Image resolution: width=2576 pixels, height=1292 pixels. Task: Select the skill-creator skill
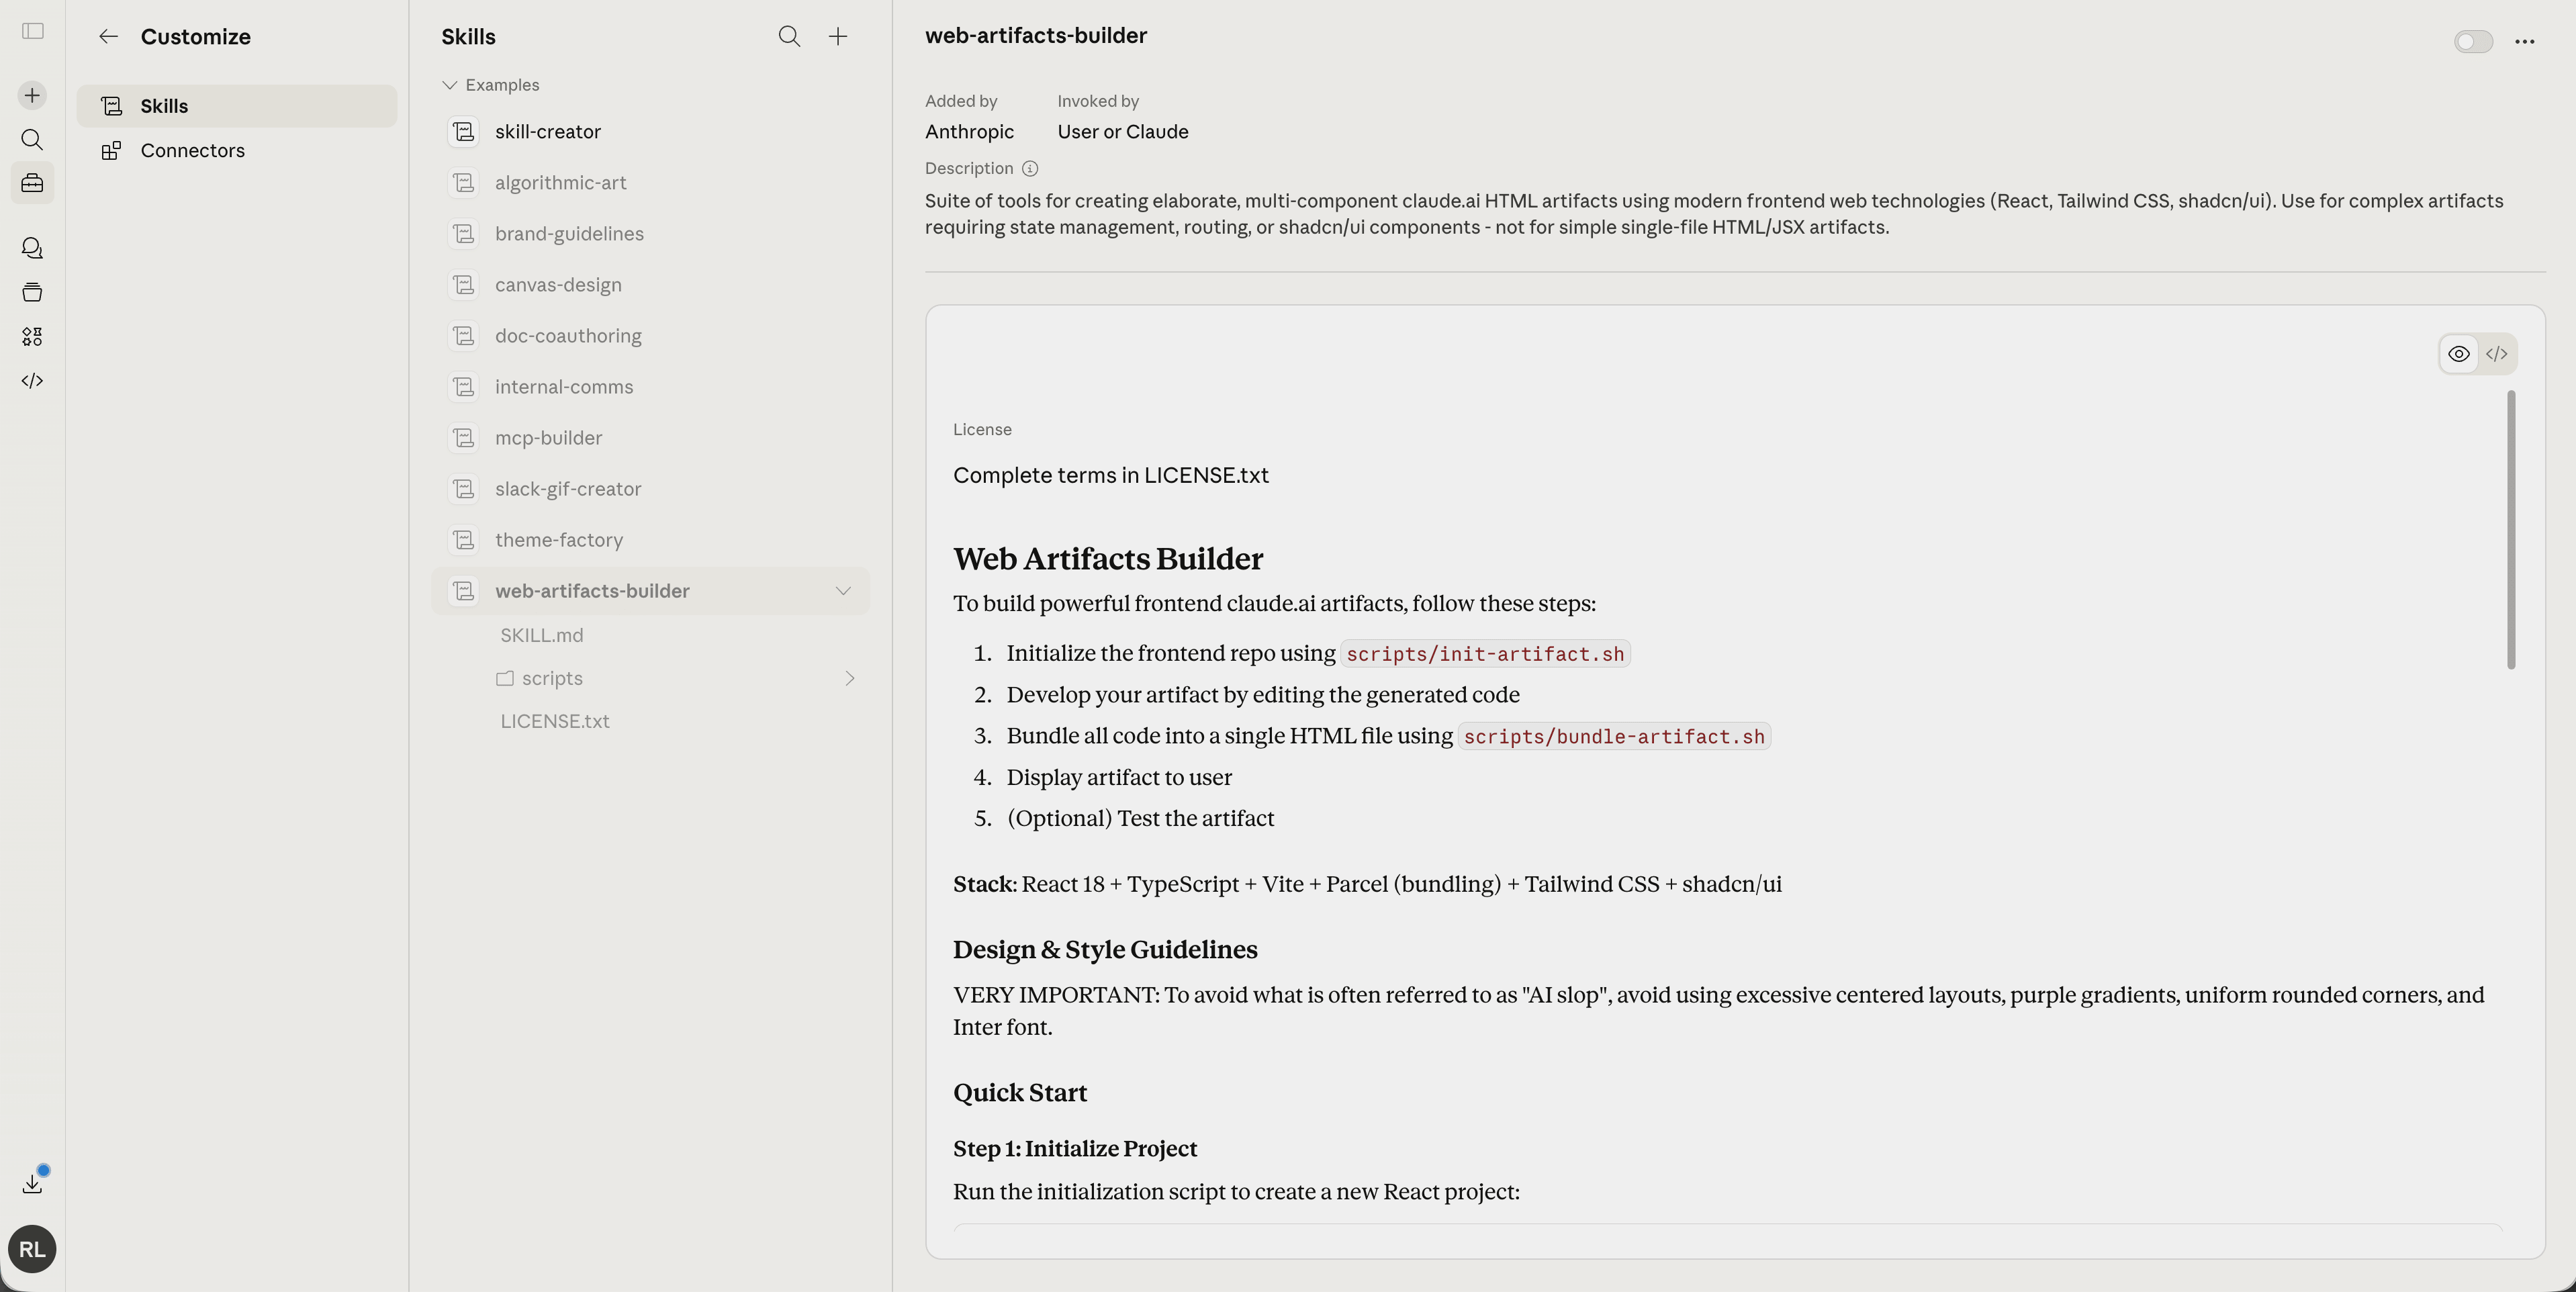(547, 132)
